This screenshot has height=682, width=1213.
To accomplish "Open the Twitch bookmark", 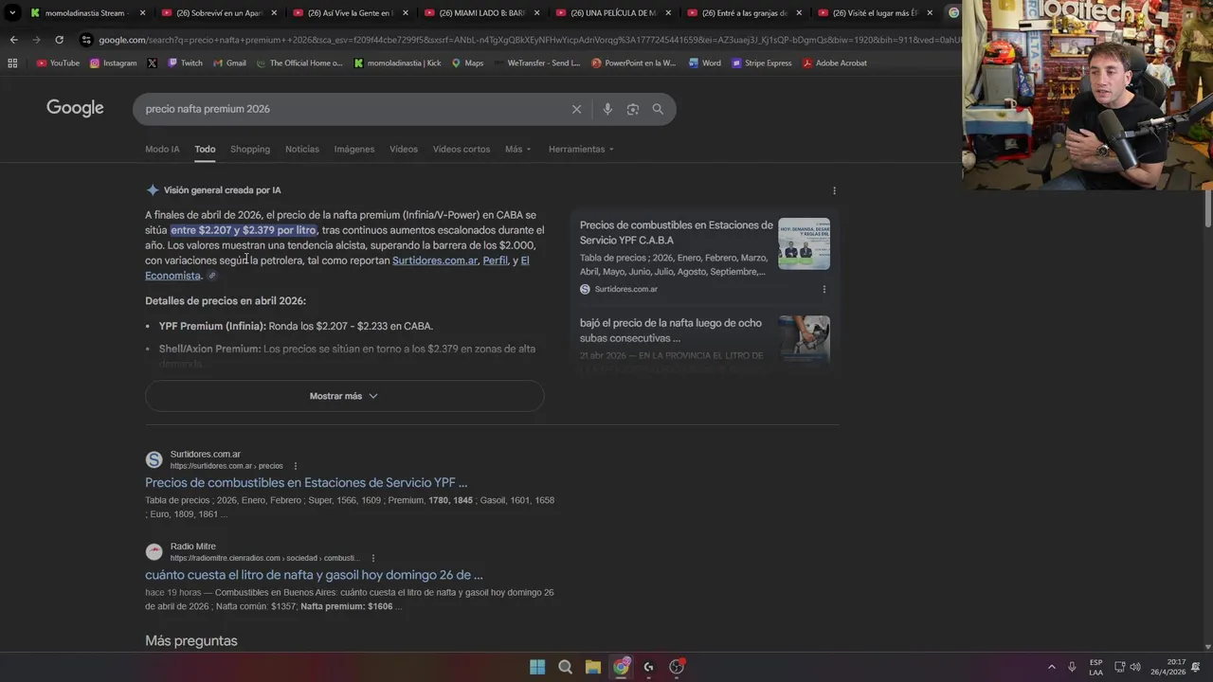I will 185,63.
